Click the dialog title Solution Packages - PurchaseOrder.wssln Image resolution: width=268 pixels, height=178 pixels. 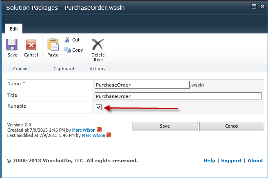(65, 8)
